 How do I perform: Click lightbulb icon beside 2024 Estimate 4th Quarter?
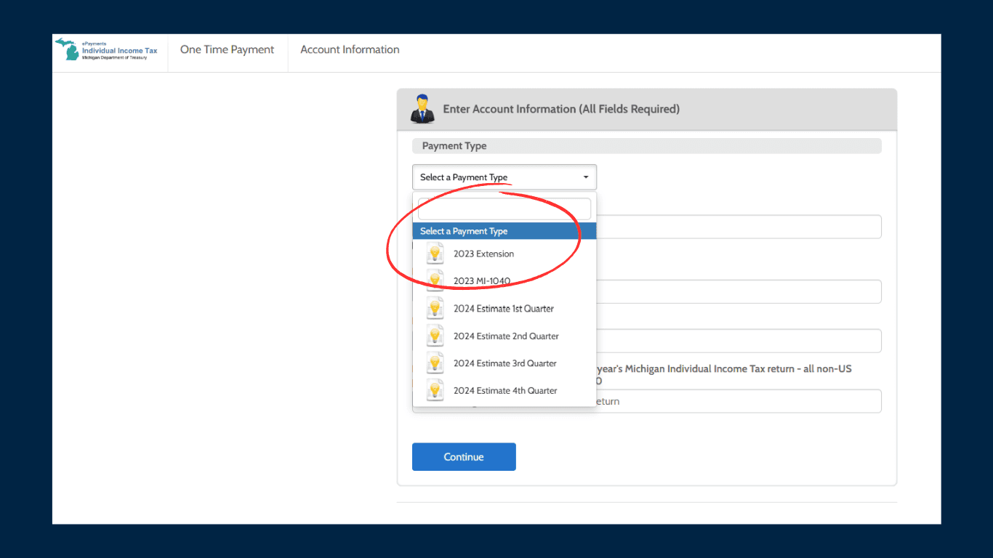point(435,390)
